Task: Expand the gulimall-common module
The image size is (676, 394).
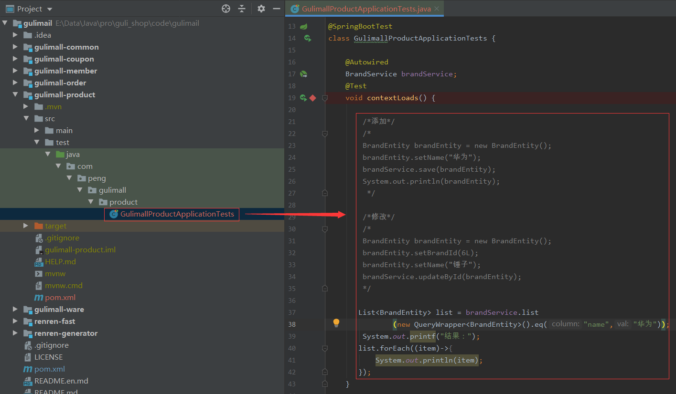Action: tap(16, 47)
